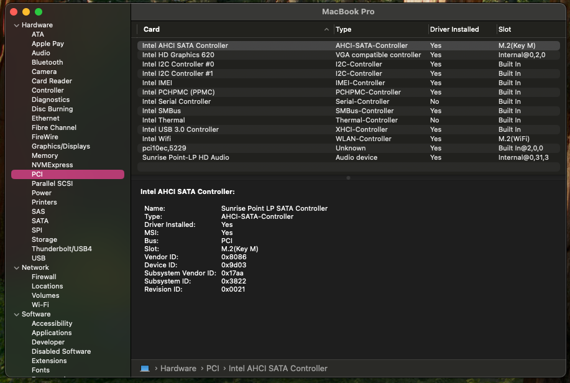The image size is (570, 383).
Task: Select SAS in the sidebar
Action: tap(38, 211)
